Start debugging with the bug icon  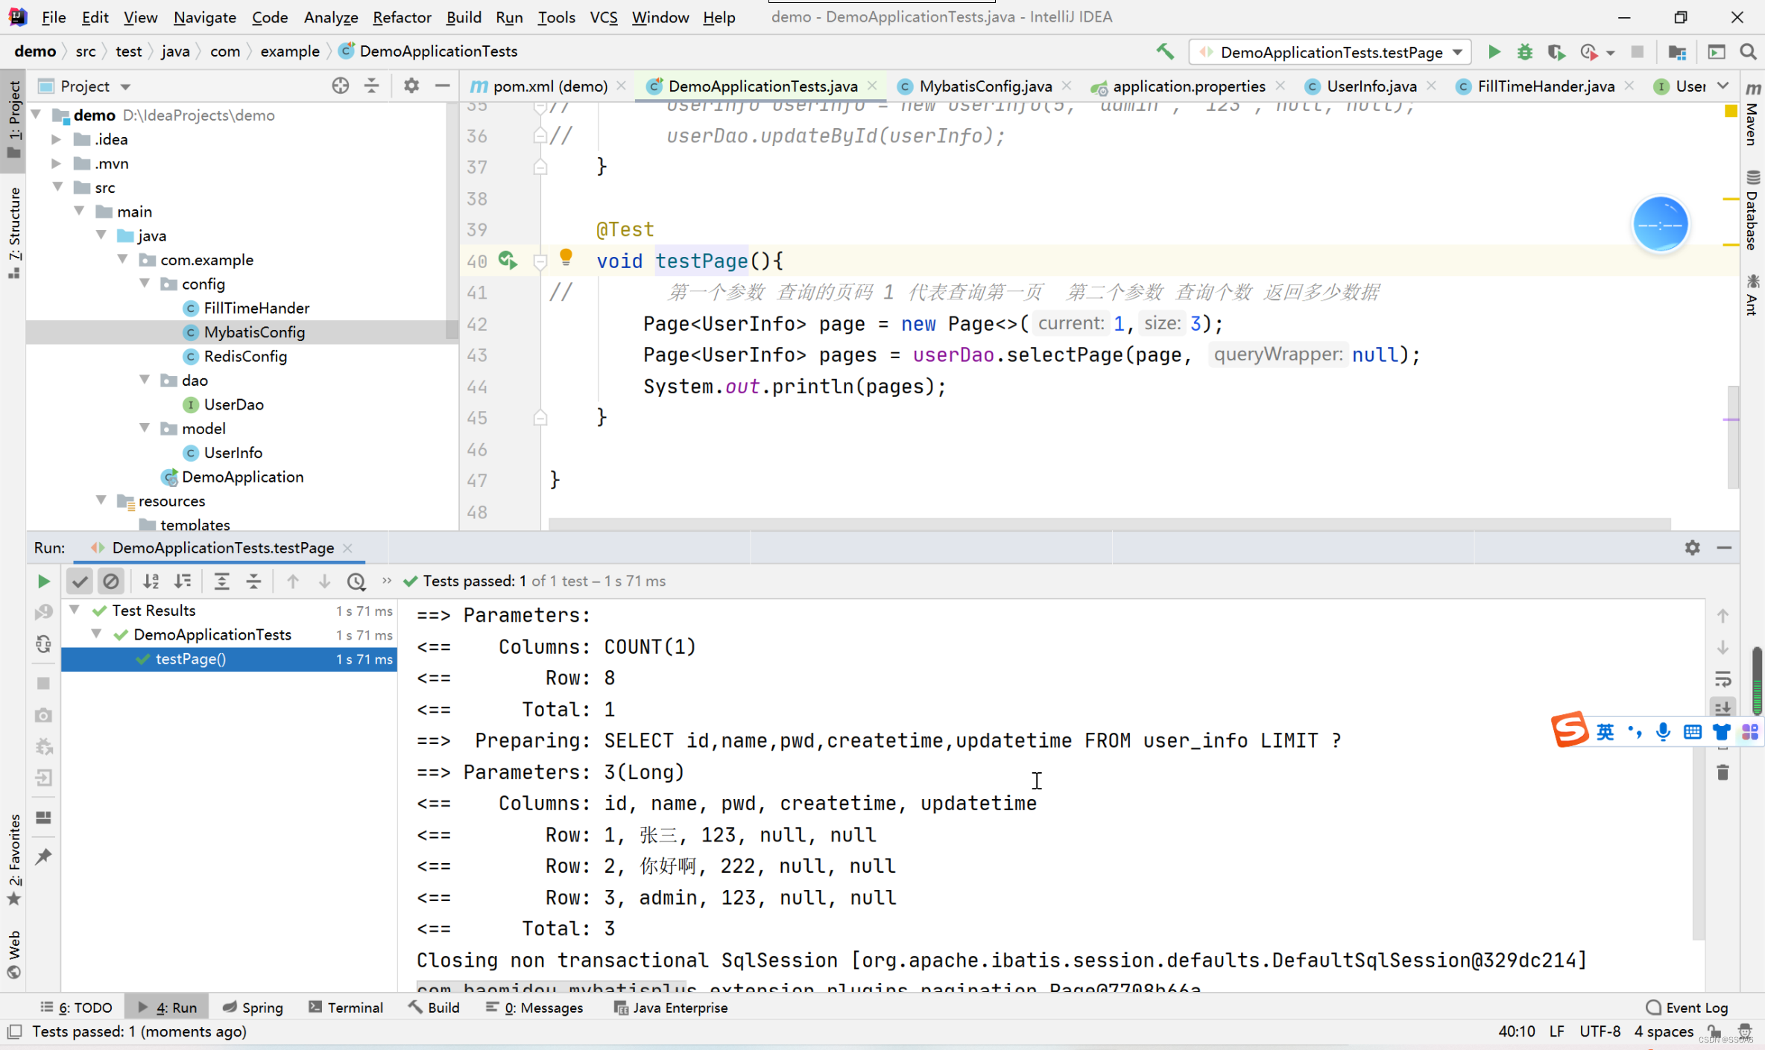1525,51
